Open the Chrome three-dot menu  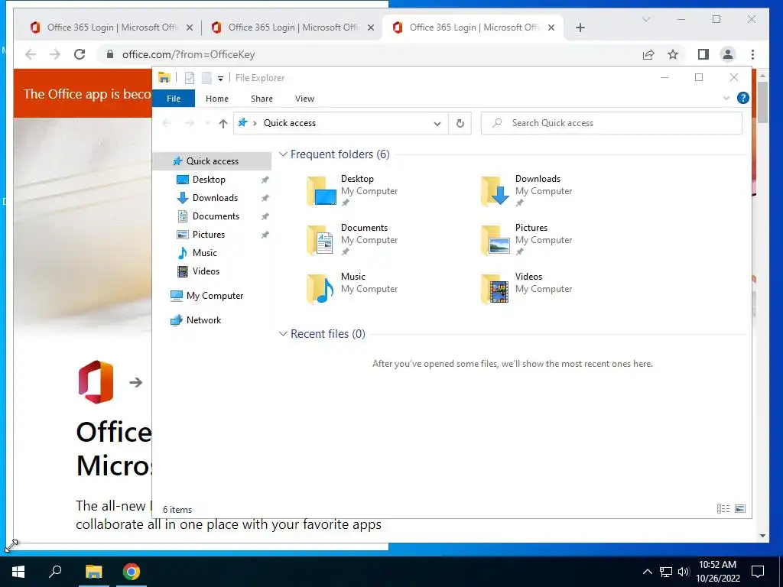[x=752, y=54]
